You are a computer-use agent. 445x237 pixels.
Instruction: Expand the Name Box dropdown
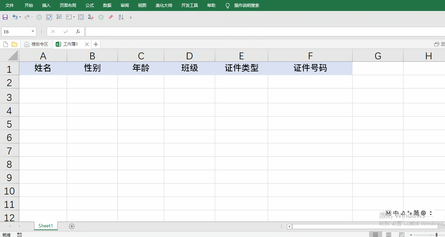pyautogui.click(x=33, y=32)
